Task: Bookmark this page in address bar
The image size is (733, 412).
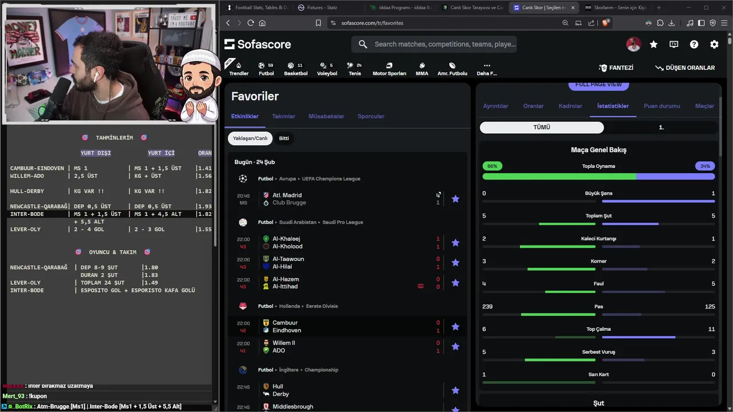Action: coord(318,23)
